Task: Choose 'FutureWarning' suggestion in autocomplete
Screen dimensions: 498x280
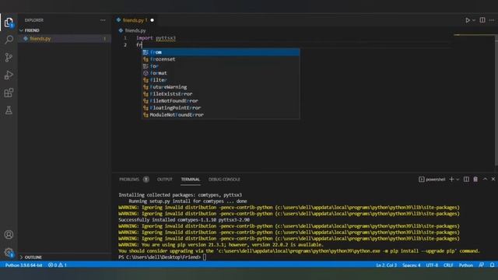Action: [220, 87]
